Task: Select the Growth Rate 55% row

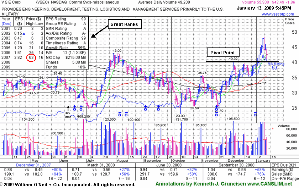Action: [x=66, y=48]
